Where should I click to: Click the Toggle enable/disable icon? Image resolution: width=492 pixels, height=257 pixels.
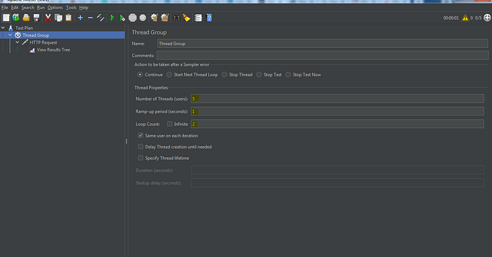[x=101, y=18]
